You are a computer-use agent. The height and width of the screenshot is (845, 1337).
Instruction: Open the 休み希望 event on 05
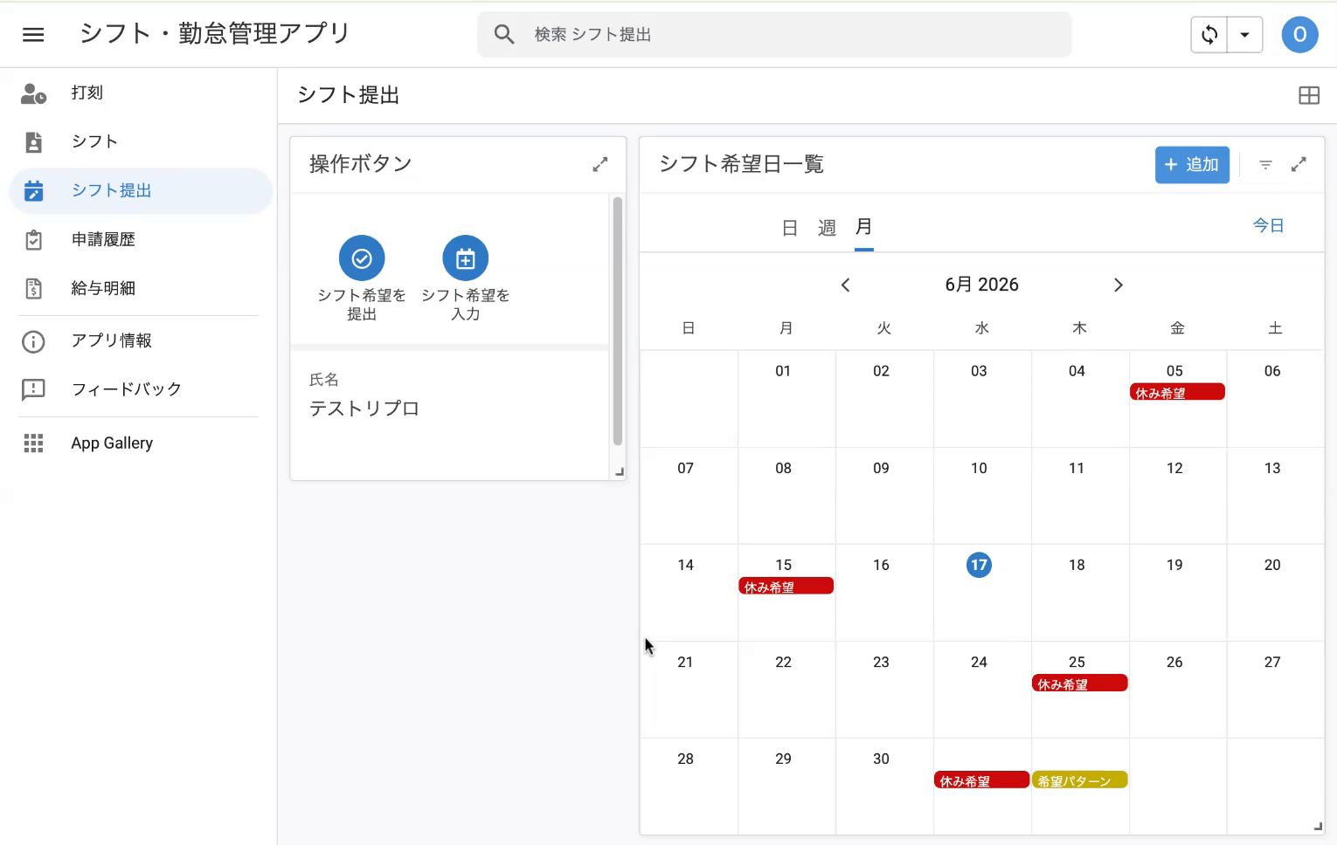click(x=1177, y=393)
